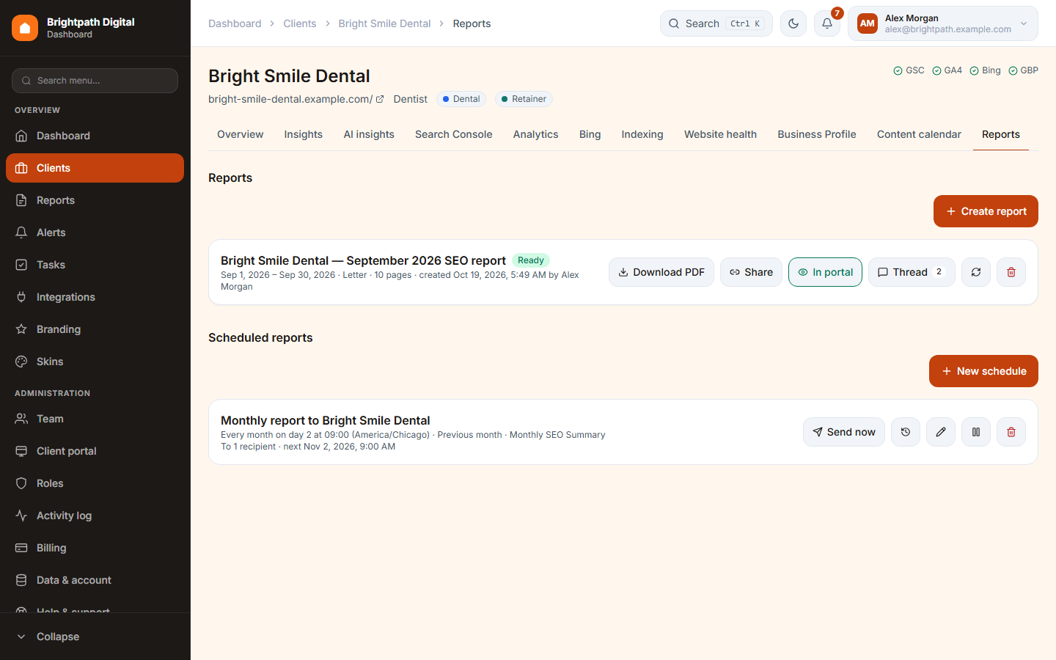1056x660 pixels.
Task: Open schedule run history icon
Action: 906,432
